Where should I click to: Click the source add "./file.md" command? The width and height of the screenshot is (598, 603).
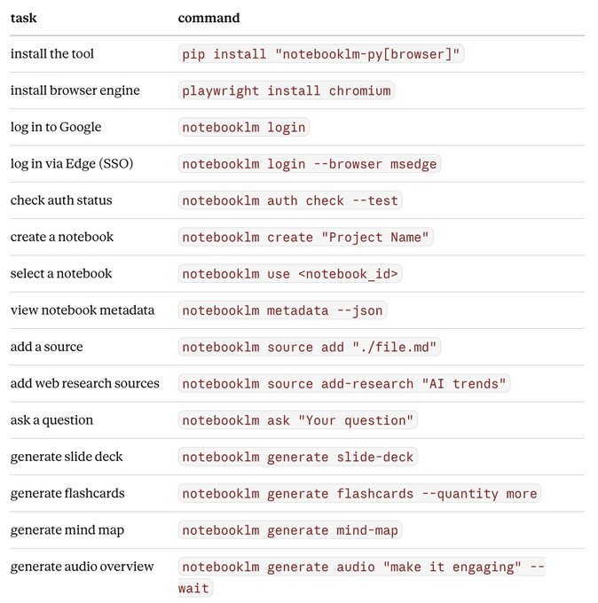310,348
